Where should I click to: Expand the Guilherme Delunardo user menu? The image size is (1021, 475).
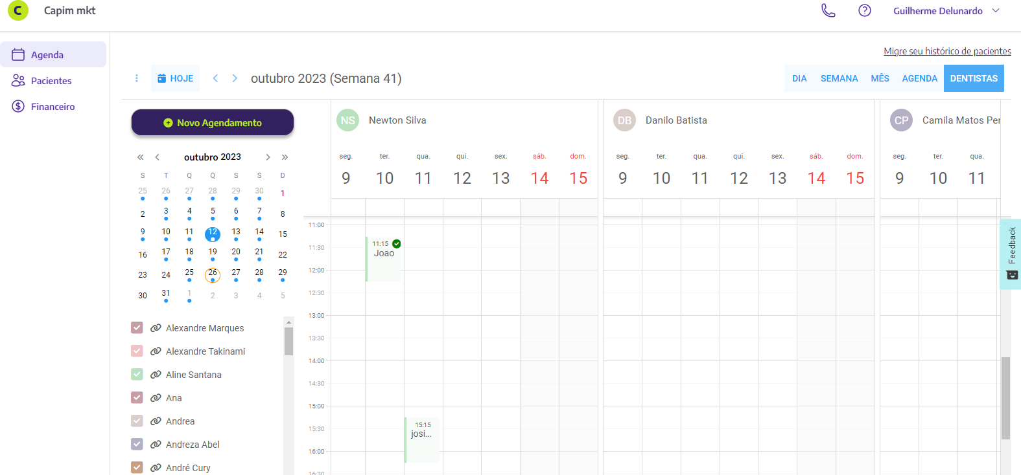pyautogui.click(x=946, y=10)
